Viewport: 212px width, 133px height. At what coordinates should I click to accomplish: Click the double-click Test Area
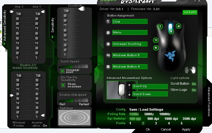pyautogui.click(x=74, y=117)
